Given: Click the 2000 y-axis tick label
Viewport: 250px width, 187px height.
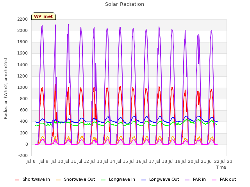Looking at the screenshot, I should 23,30.
